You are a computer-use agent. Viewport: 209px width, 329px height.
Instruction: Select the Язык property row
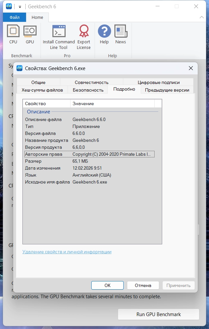pos(90,175)
